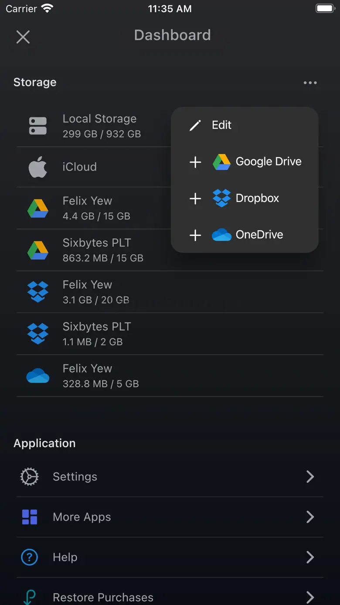Tap Dropbox icon for Felix Yew 20 GB

(38, 292)
